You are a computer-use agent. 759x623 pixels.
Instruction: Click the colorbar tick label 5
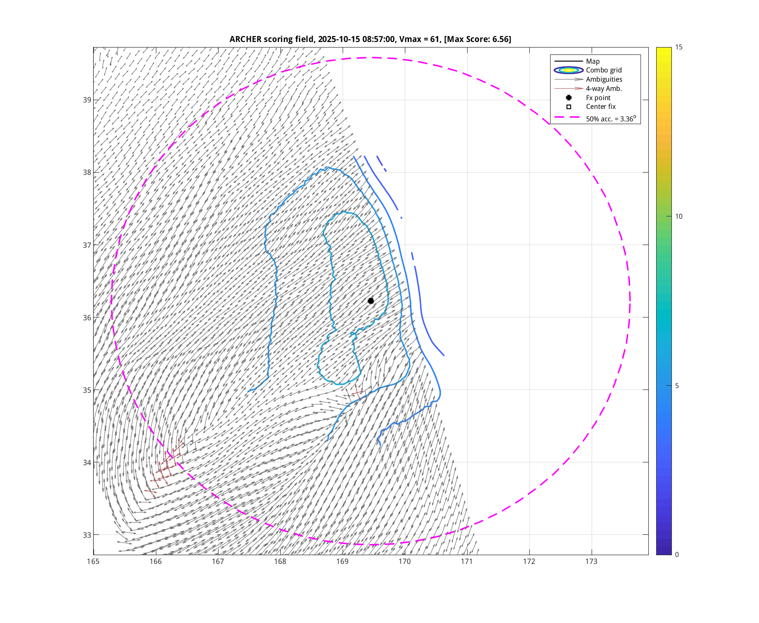tap(676, 386)
